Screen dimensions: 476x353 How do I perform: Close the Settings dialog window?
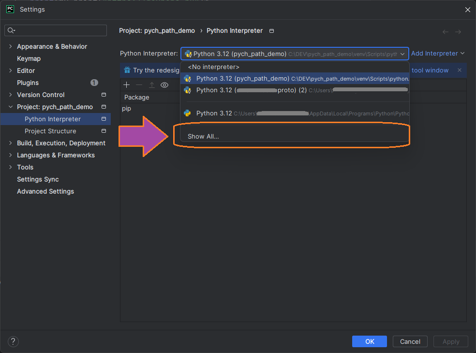pos(467,10)
